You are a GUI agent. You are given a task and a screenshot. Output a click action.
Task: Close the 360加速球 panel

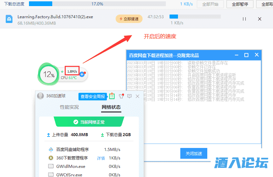click(138, 96)
